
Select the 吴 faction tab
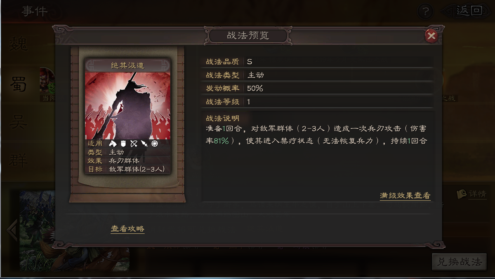18,123
